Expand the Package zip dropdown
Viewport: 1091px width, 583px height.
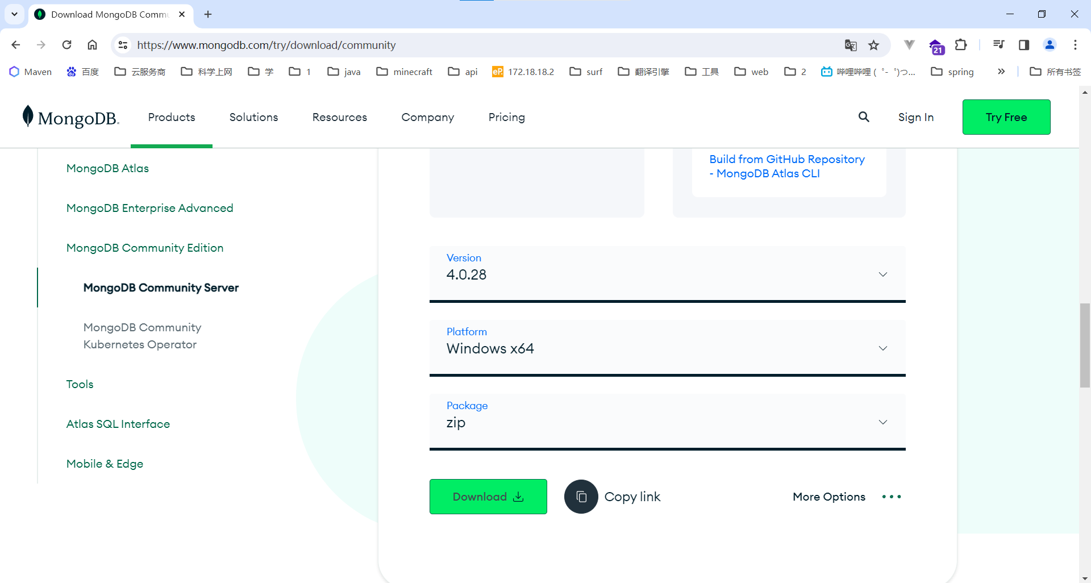coord(668,422)
